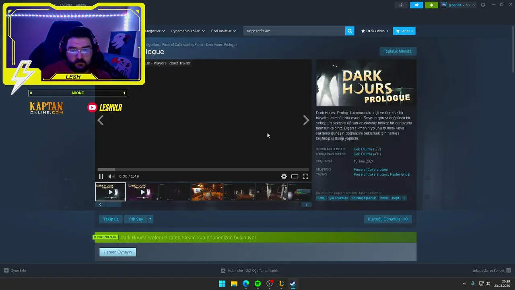515x290 pixels.
Task: Select Çevrimiçi Eşli Oyun tag
Action: tap(364, 198)
